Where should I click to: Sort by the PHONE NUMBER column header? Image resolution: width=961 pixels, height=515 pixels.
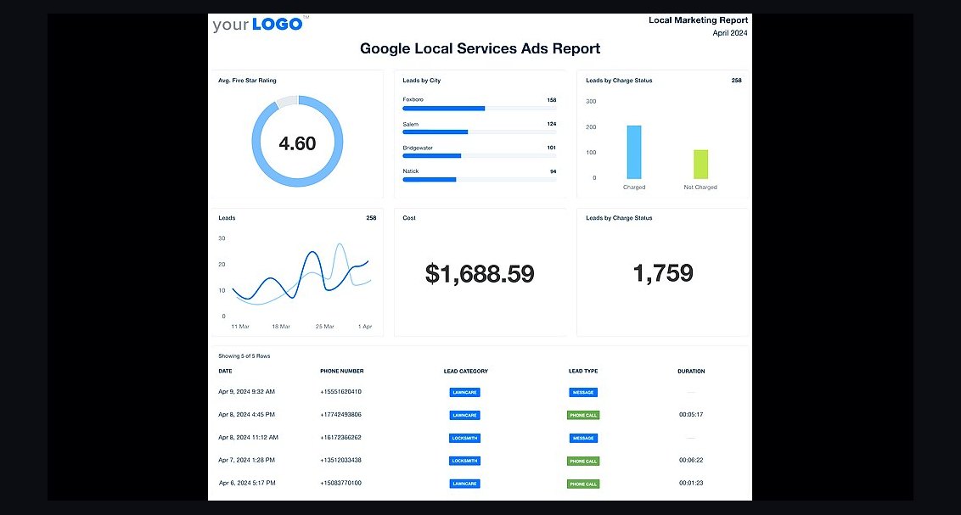point(341,371)
